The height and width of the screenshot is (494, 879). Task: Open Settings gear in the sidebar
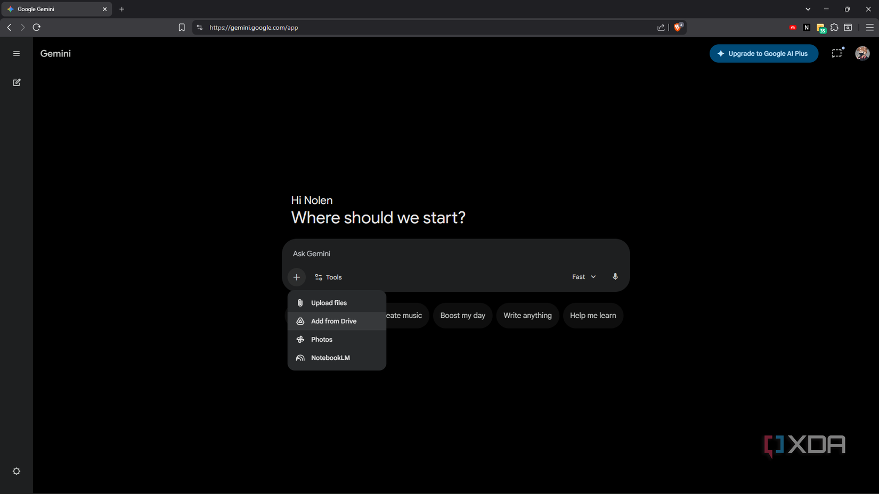pyautogui.click(x=17, y=471)
